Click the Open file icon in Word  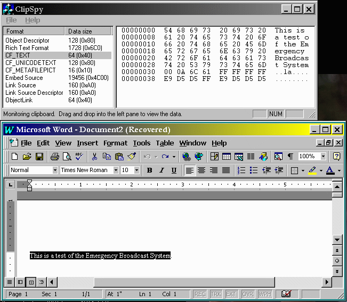pos(27,157)
